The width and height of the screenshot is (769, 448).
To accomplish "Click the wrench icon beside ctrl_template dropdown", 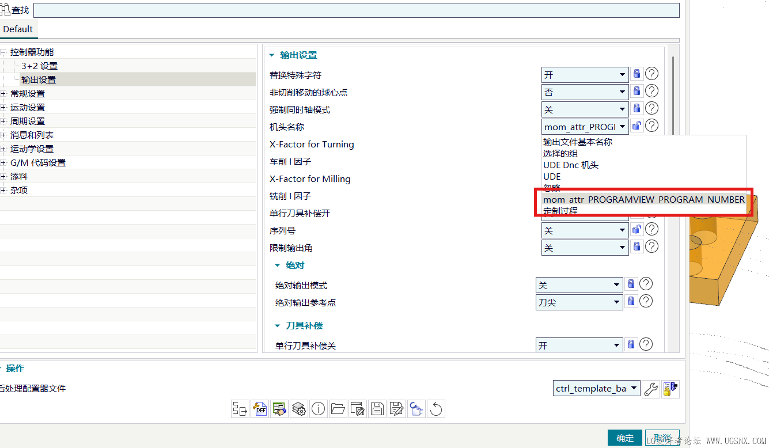I will tap(651, 389).
